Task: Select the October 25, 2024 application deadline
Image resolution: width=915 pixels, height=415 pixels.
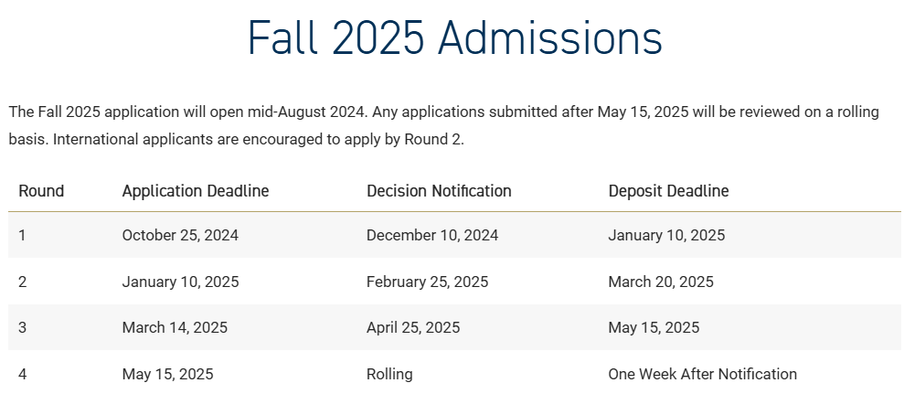Action: tap(180, 235)
